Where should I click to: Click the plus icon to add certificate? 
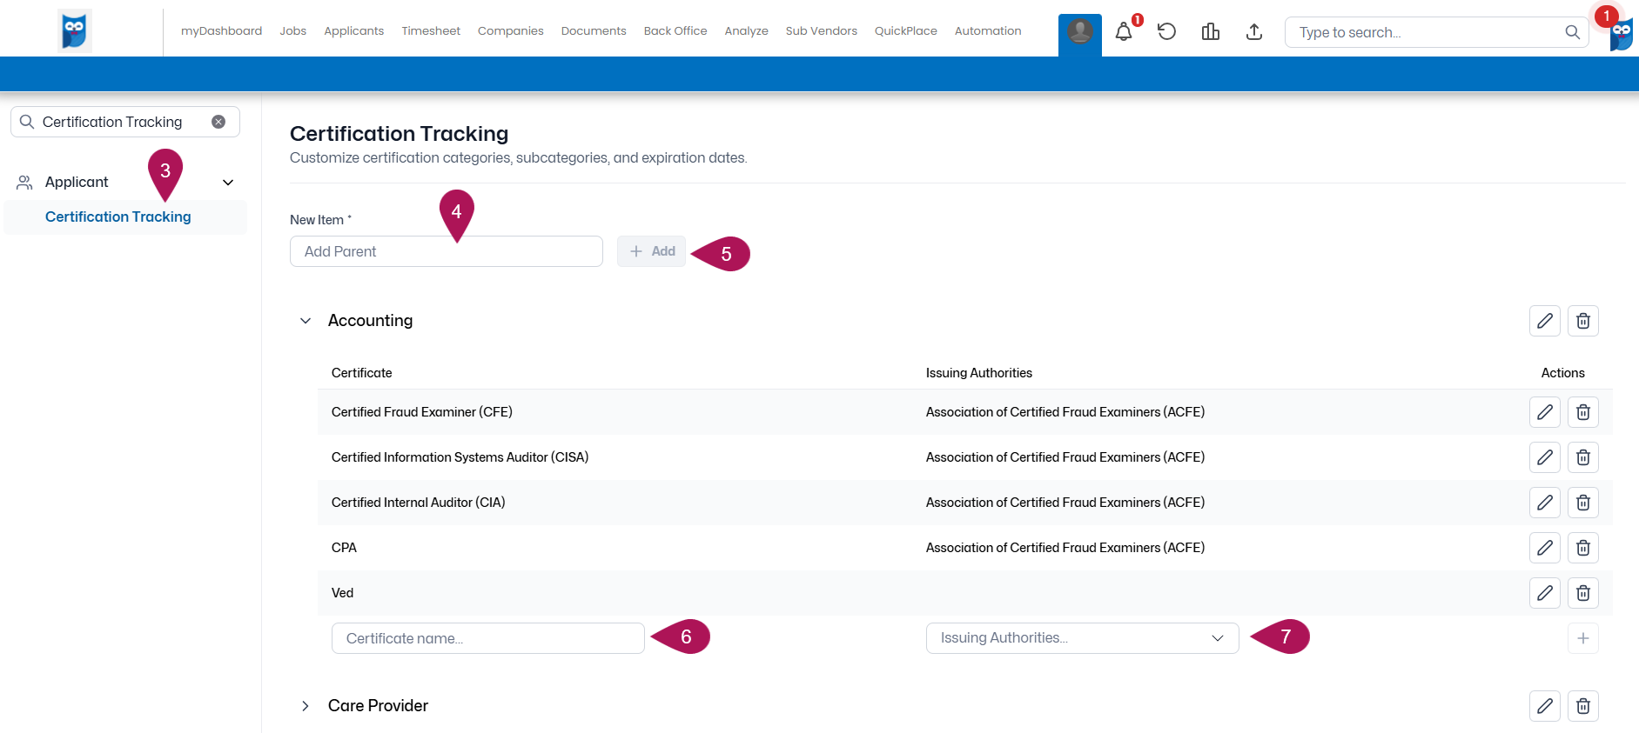click(1582, 638)
